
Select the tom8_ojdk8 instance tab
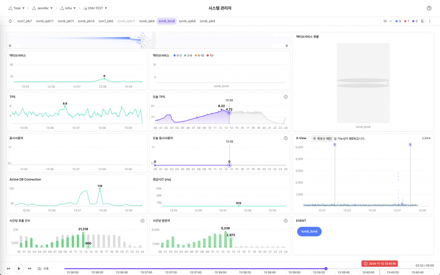tap(187, 21)
